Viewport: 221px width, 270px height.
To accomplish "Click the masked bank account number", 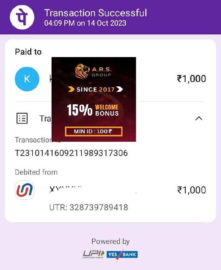I will [93, 190].
